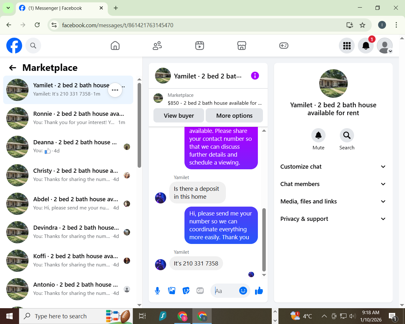Open Antonio conversation in list
This screenshot has width=405, height=324.
coord(68,289)
